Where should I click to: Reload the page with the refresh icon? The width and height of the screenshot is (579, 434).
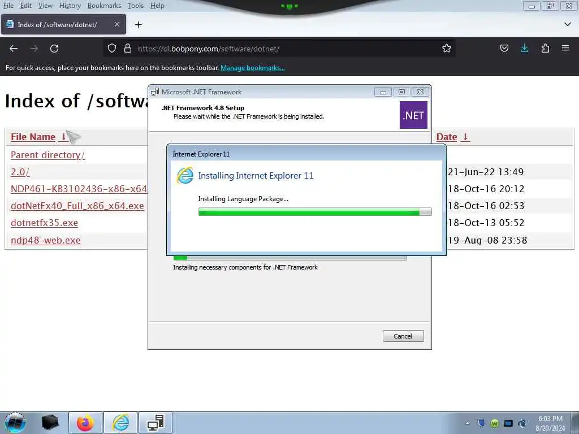pyautogui.click(x=54, y=49)
